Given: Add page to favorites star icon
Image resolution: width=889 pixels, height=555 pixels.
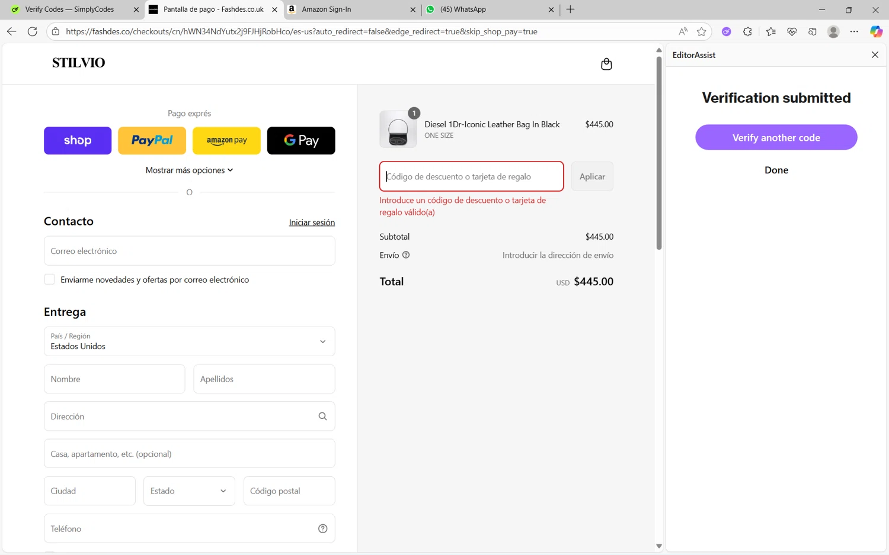Looking at the screenshot, I should (x=702, y=31).
